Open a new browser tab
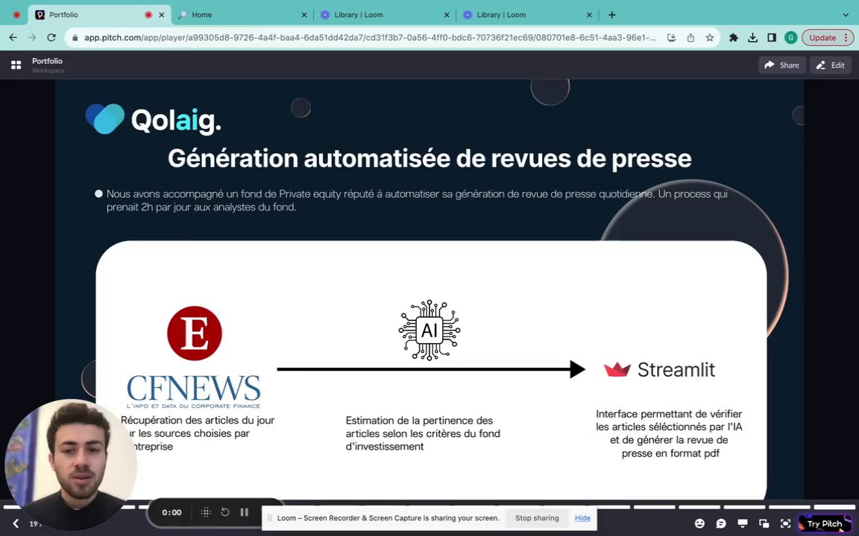Image resolution: width=859 pixels, height=536 pixels. [612, 15]
